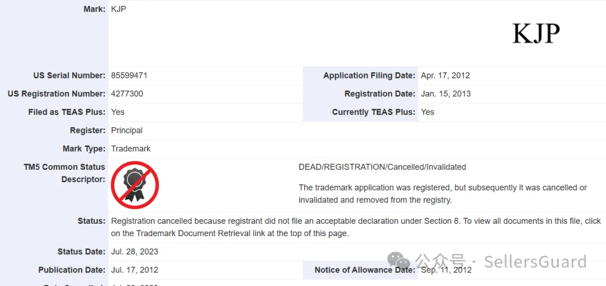606x286 pixels.
Task: Click the Notice of Allowance Date label
Action: pos(365,270)
